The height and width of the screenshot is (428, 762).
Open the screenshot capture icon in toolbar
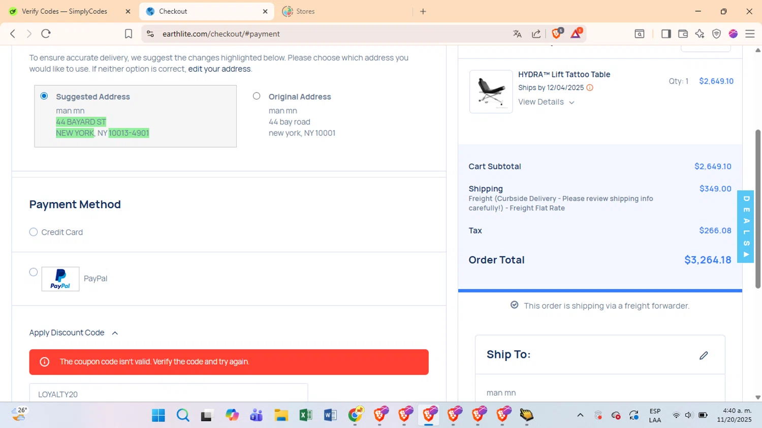point(640,34)
